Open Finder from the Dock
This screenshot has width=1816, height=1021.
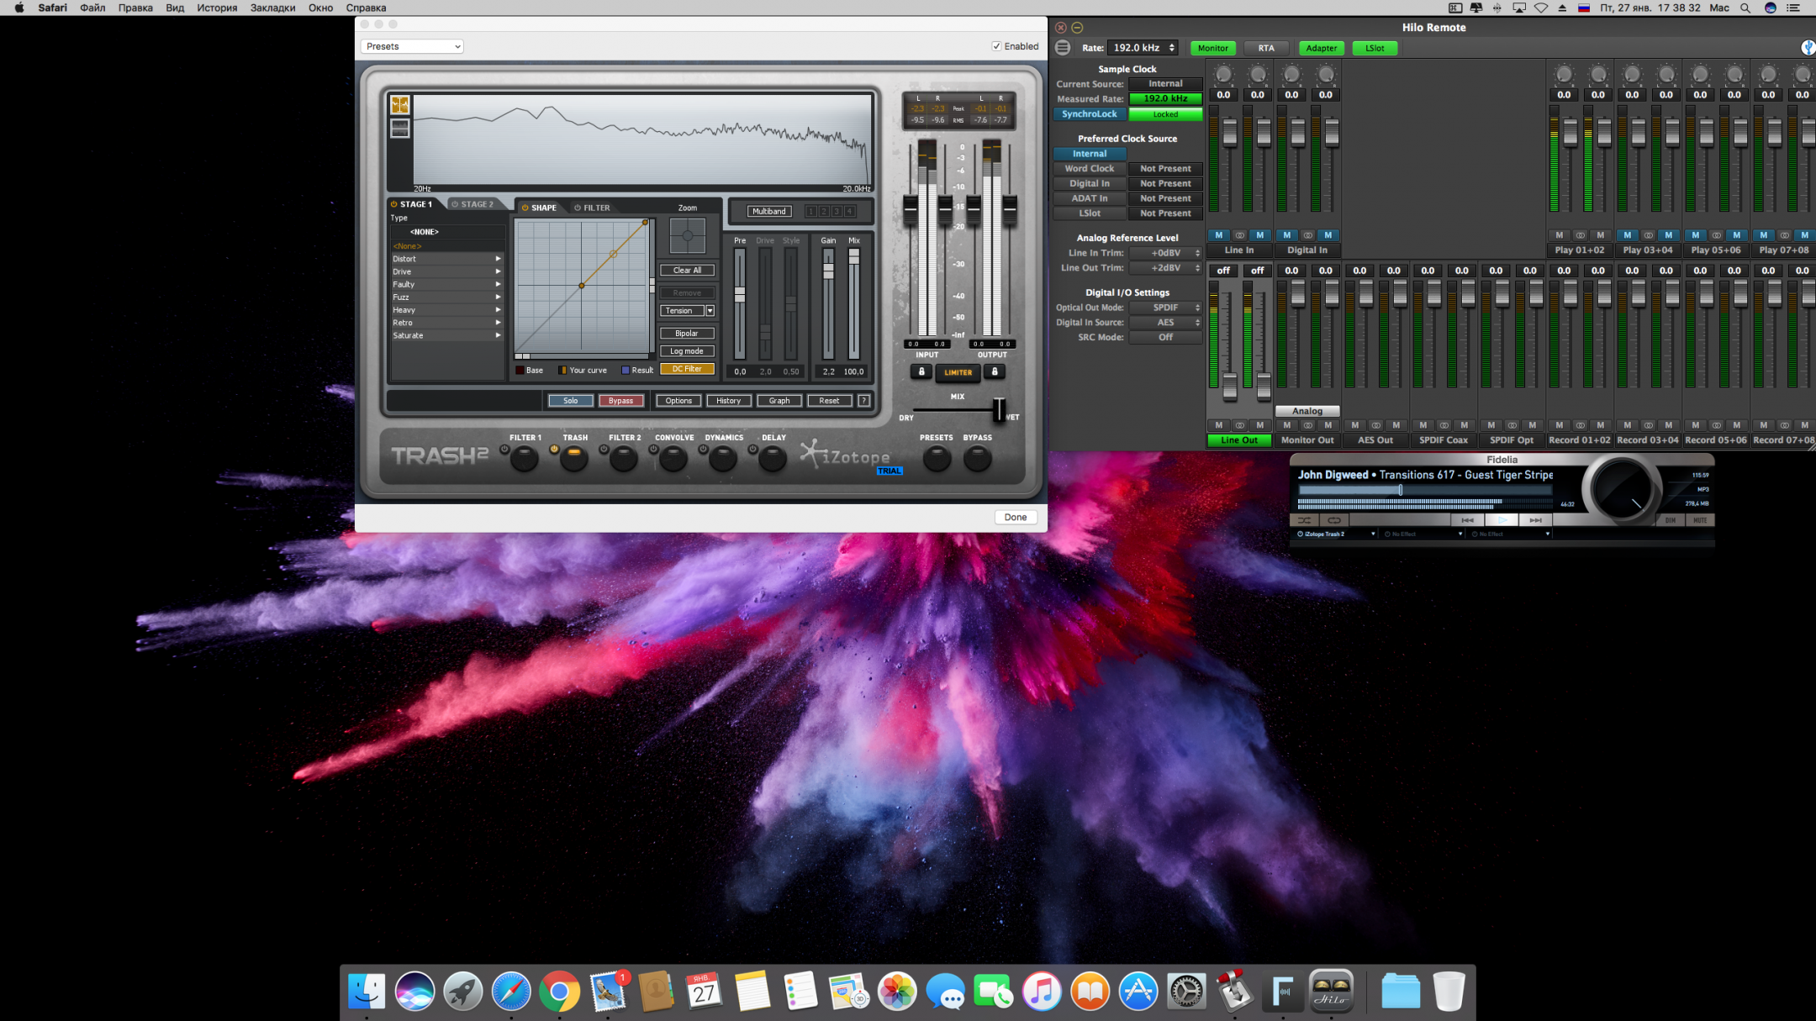coord(367,992)
